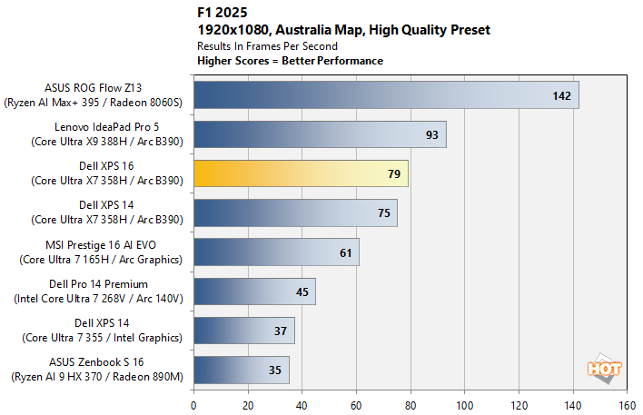This screenshot has height=415, width=643.
Task: Click 'Results In Frames Per Second' text
Action: (x=267, y=46)
